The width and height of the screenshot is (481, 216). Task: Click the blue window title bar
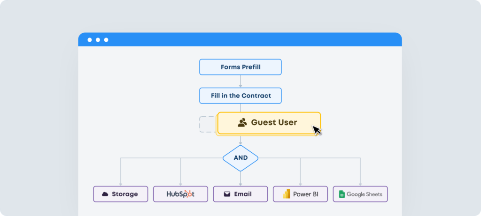[254, 40]
